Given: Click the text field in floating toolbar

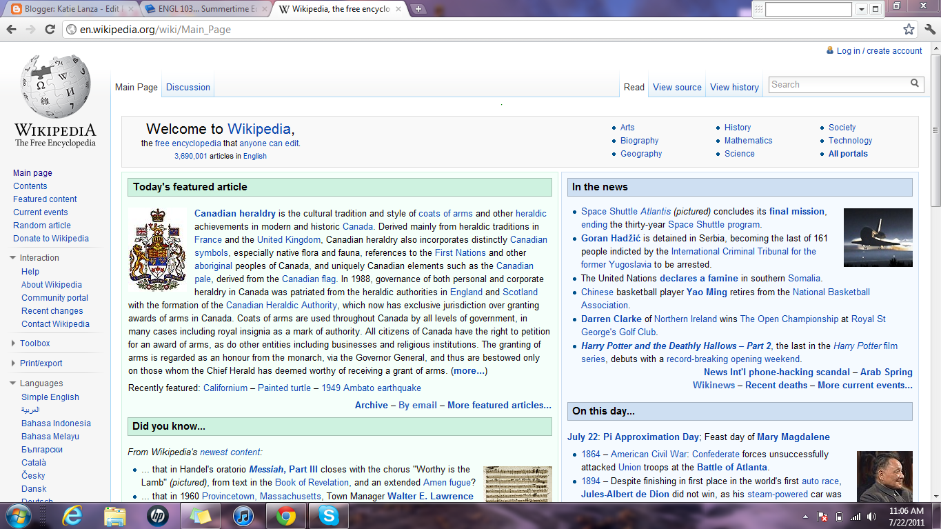Looking at the screenshot, I should pos(809,10).
